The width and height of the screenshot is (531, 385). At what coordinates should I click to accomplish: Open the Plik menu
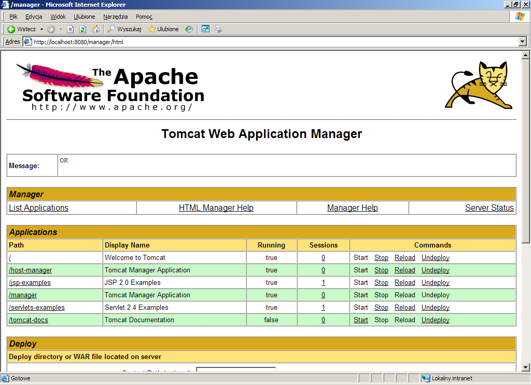pyautogui.click(x=13, y=17)
